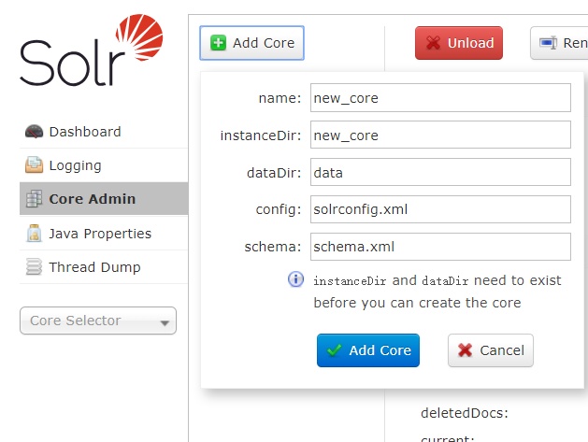Viewport: 588px width, 442px height.
Task: Click the Core Selector dropdown arrow
Action: click(x=165, y=322)
